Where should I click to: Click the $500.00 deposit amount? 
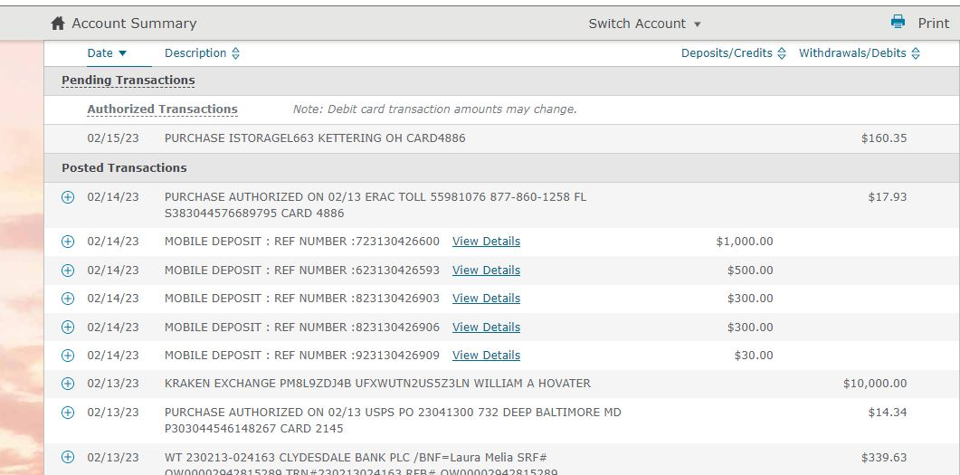pos(750,270)
